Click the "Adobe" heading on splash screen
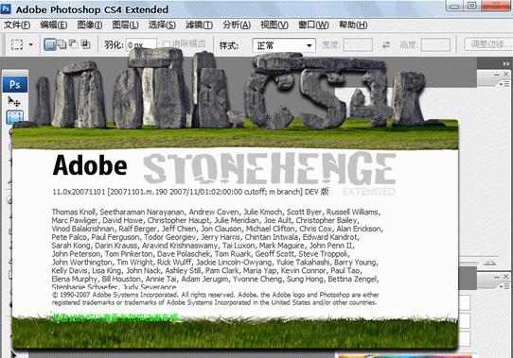513x358 pixels. 90,165
